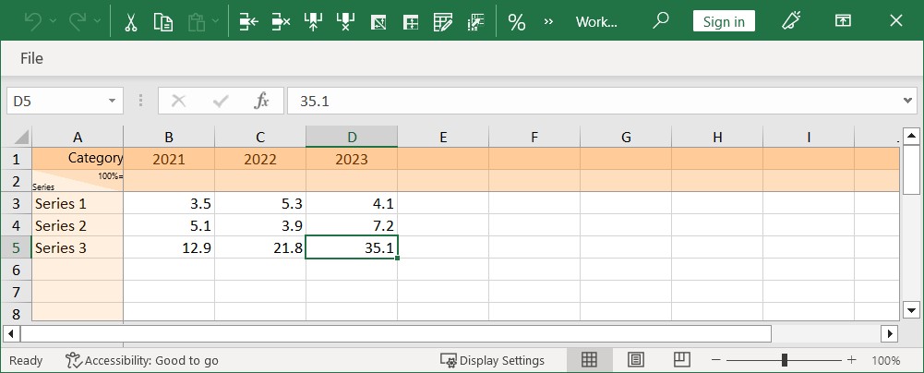Image resolution: width=924 pixels, height=373 pixels.
Task: Click the Accessibility: Good to go status icon
Action: tap(74, 360)
